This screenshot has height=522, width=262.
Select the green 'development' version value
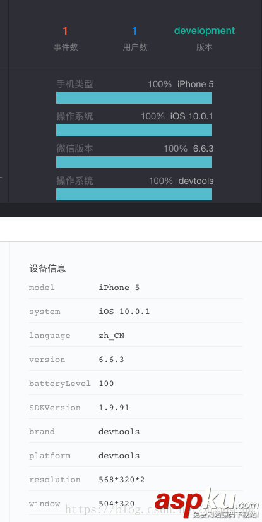[x=205, y=30]
